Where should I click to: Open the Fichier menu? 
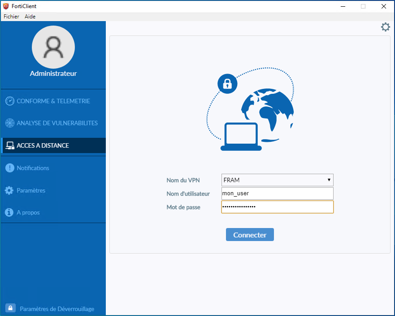[x=11, y=17]
